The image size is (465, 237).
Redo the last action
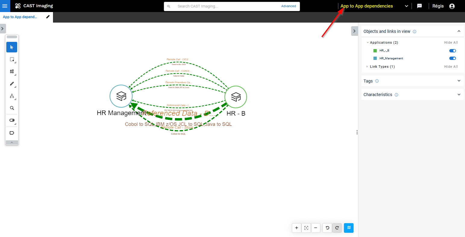[x=337, y=228]
